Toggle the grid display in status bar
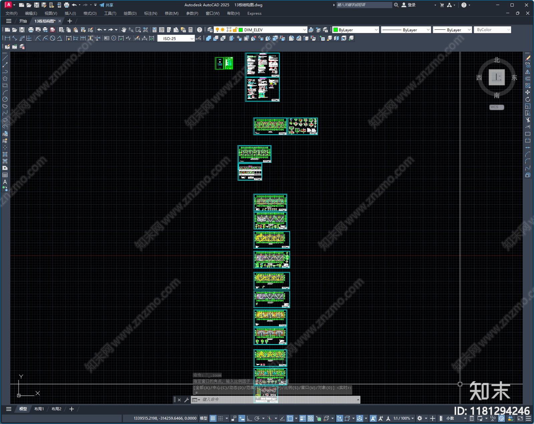 (x=213, y=418)
